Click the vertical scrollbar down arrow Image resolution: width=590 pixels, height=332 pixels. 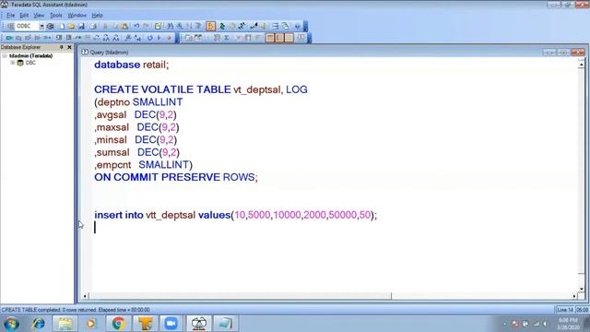[x=582, y=289]
